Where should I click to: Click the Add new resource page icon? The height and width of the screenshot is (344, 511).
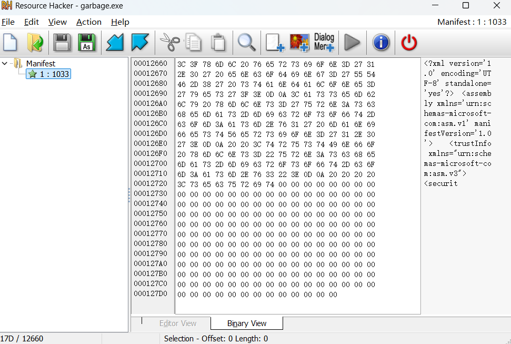click(x=275, y=43)
